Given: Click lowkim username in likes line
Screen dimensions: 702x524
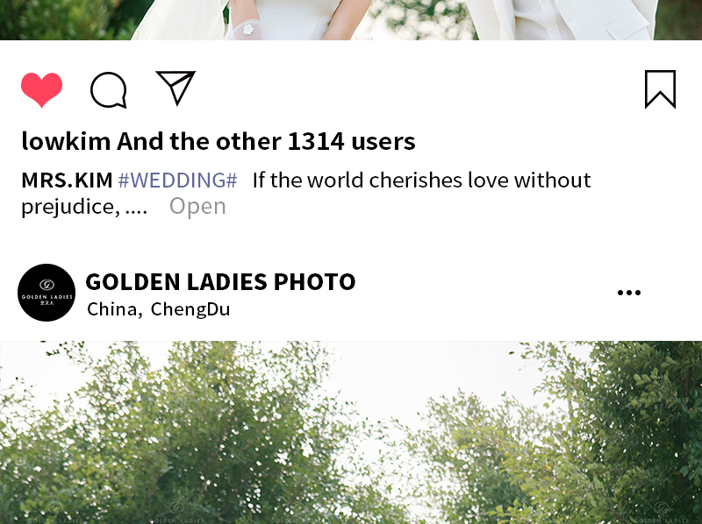Looking at the screenshot, I should click(66, 141).
